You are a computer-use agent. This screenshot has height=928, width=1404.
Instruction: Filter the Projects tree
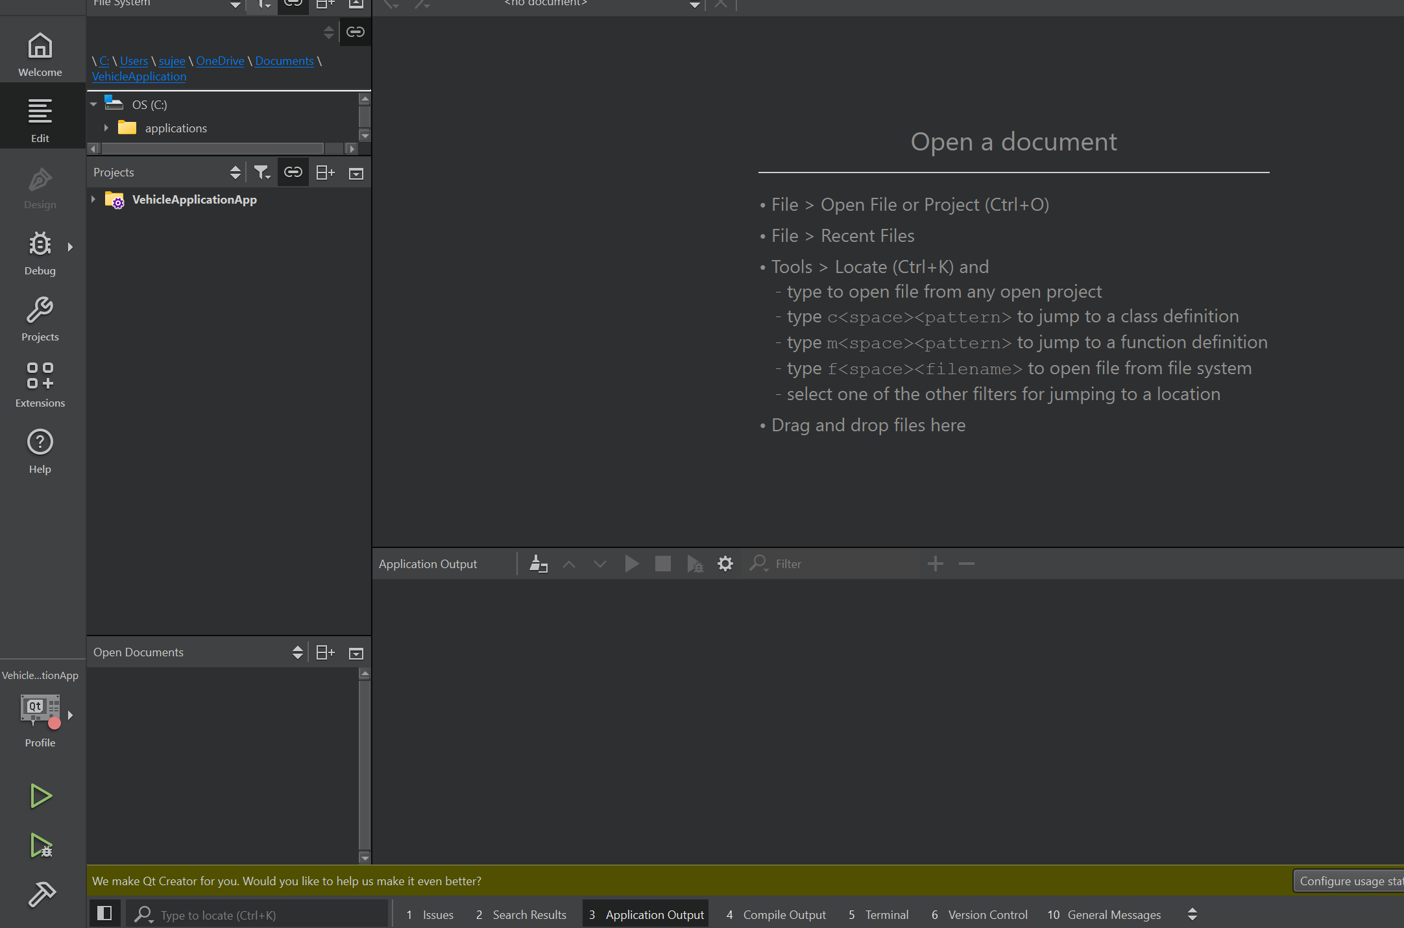[262, 173]
